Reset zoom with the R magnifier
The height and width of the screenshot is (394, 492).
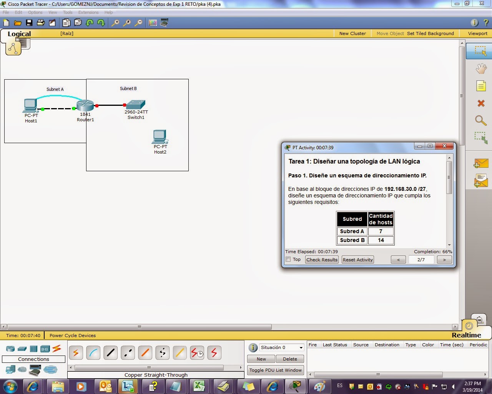pos(127,23)
